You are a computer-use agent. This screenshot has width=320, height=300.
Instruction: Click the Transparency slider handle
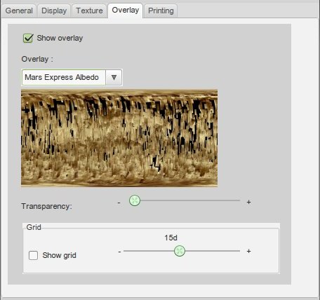pos(135,200)
